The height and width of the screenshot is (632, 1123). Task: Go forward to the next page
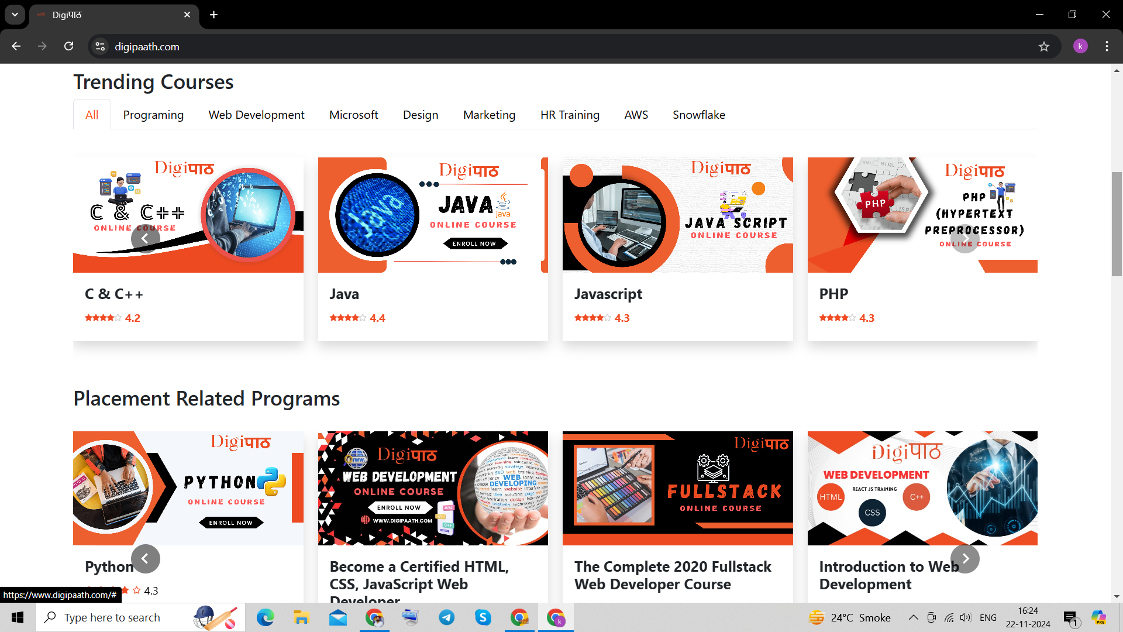[42, 46]
